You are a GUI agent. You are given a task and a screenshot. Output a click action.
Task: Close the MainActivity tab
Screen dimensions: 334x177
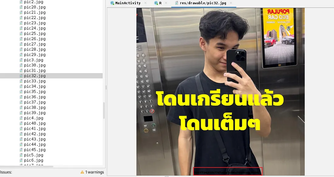point(145,3)
